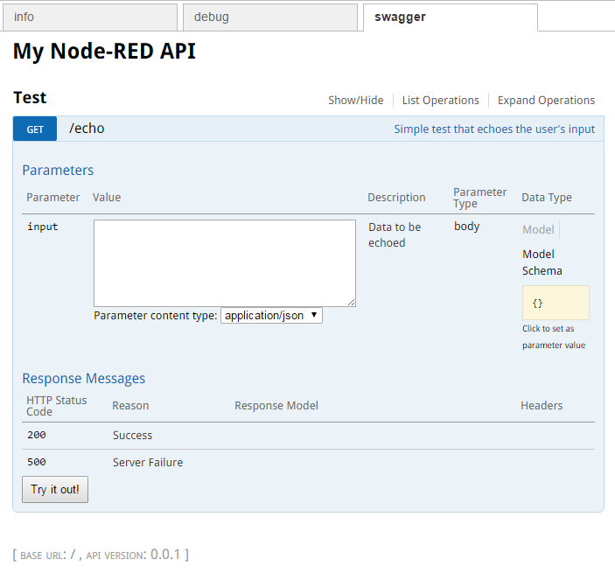Click the echo summary description link
The image size is (615, 573).
click(493, 129)
